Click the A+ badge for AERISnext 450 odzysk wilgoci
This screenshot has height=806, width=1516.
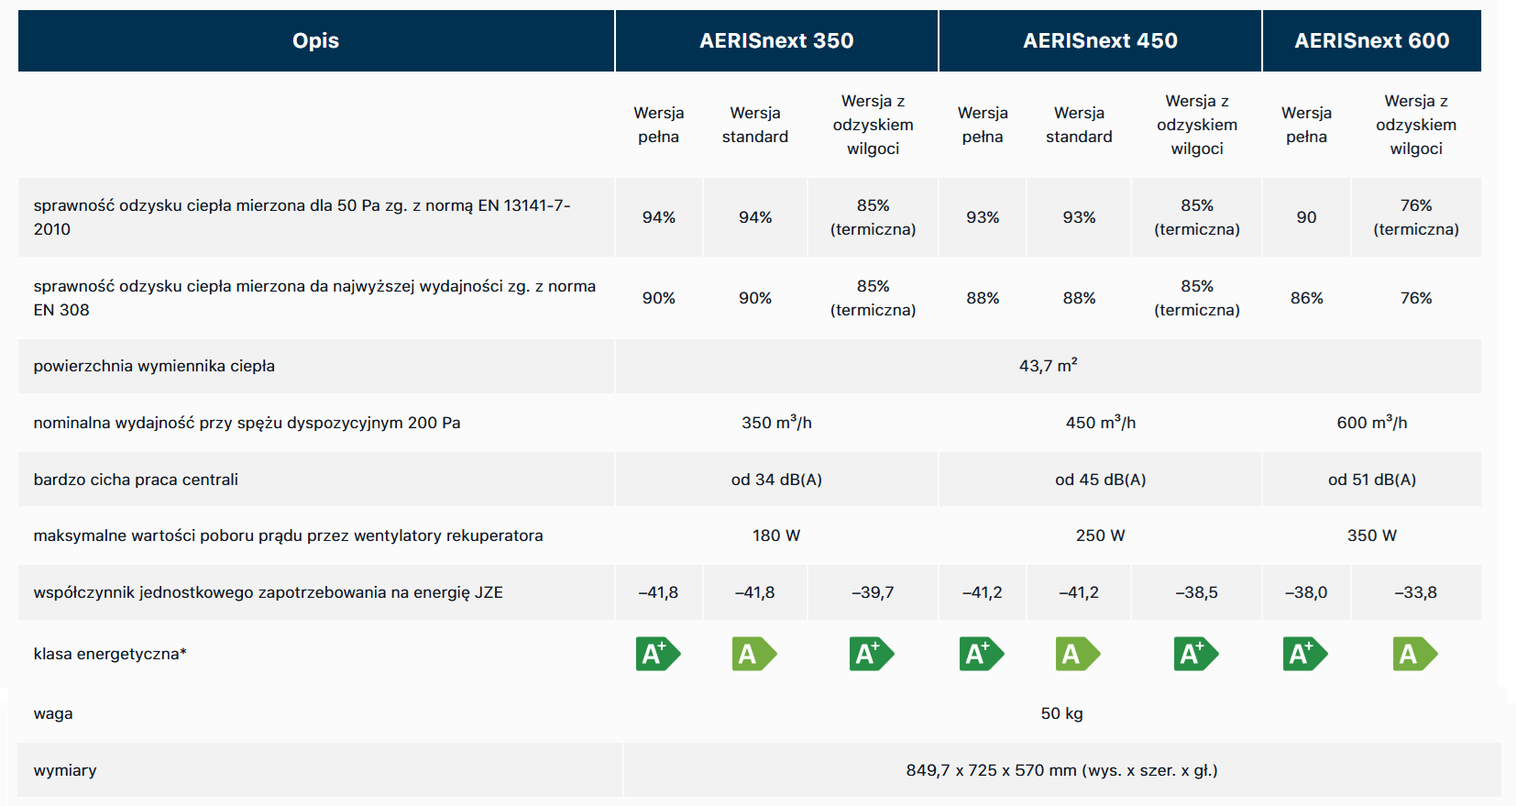1195,654
